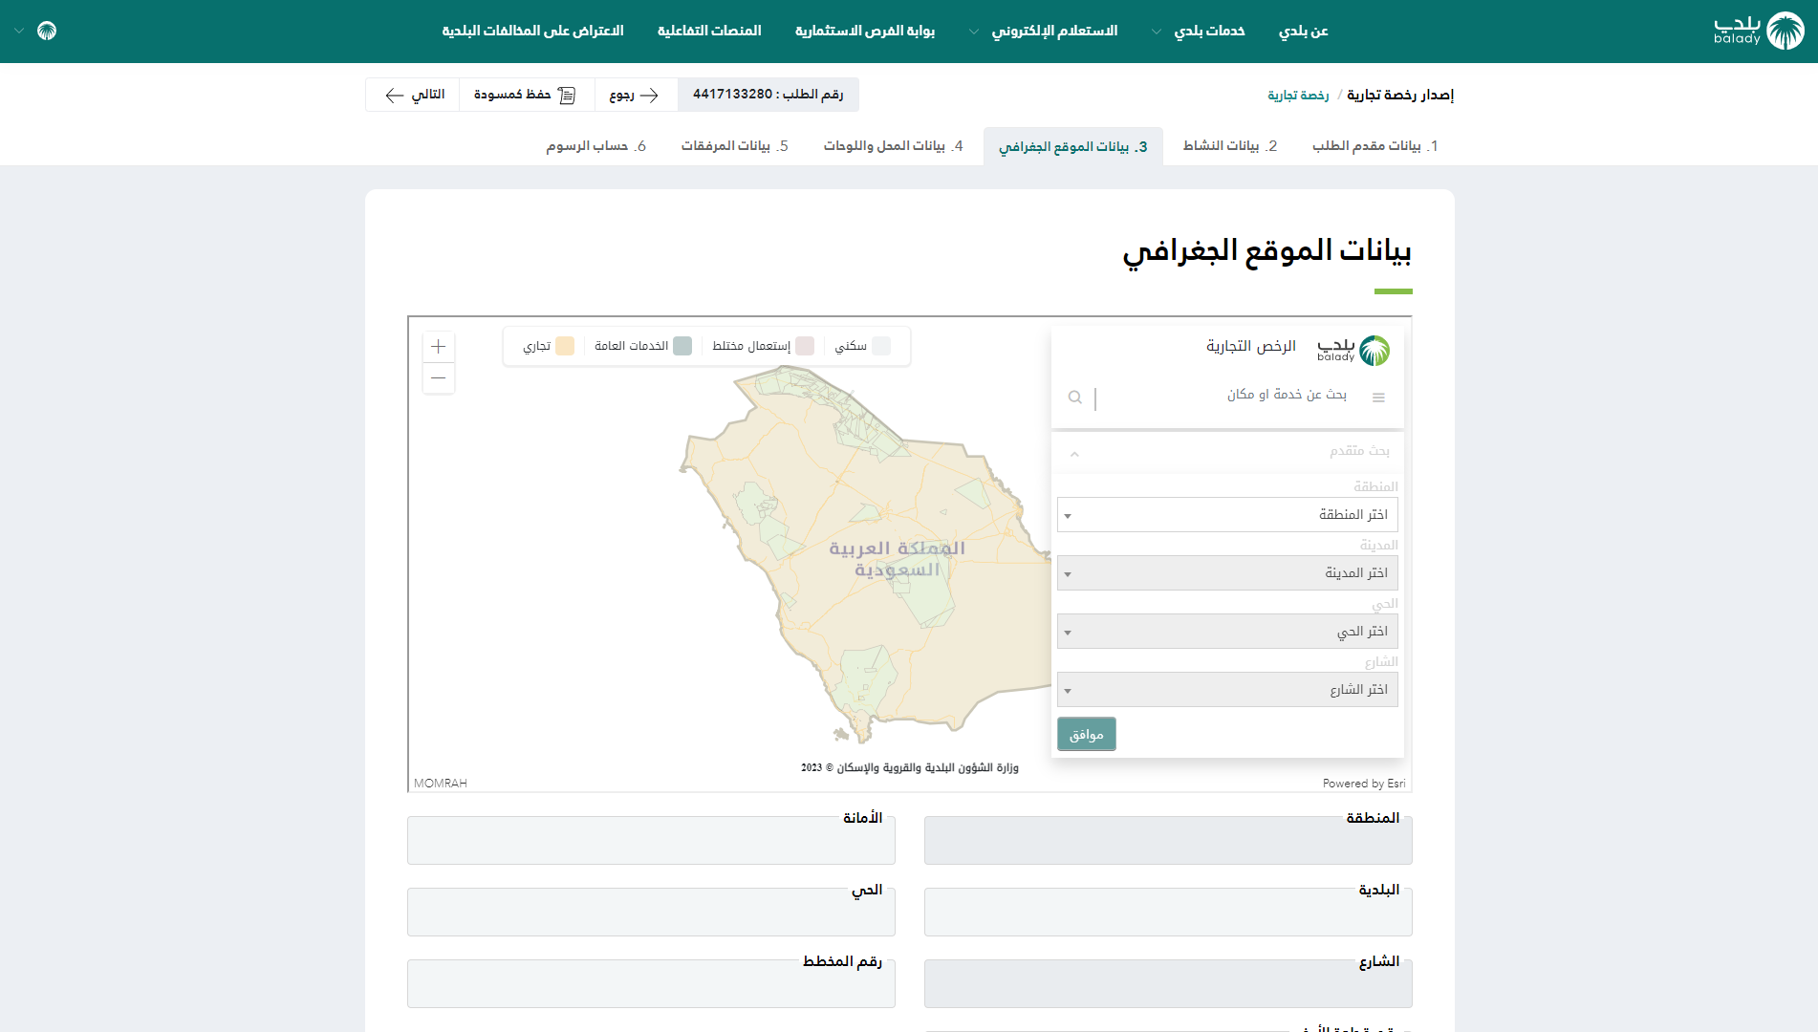
Task: Click the map search input field
Action: [1223, 396]
